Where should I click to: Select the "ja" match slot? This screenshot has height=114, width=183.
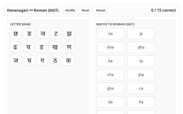coord(141,34)
